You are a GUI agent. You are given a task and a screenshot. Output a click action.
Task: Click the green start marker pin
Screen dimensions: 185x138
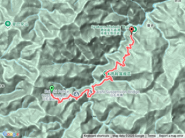pyautogui.click(x=52, y=89)
